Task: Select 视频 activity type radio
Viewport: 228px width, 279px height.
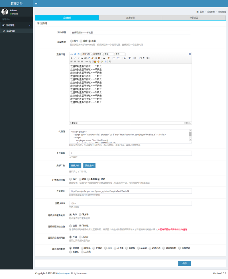Action: [x=81, y=41]
